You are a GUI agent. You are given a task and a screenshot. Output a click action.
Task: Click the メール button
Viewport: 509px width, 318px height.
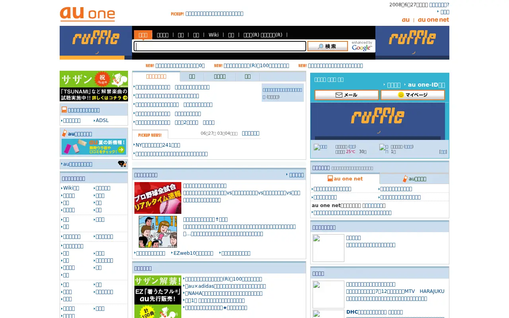pyautogui.click(x=347, y=95)
